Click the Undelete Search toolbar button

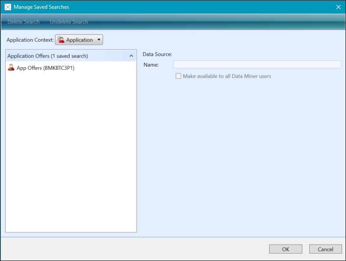69,22
